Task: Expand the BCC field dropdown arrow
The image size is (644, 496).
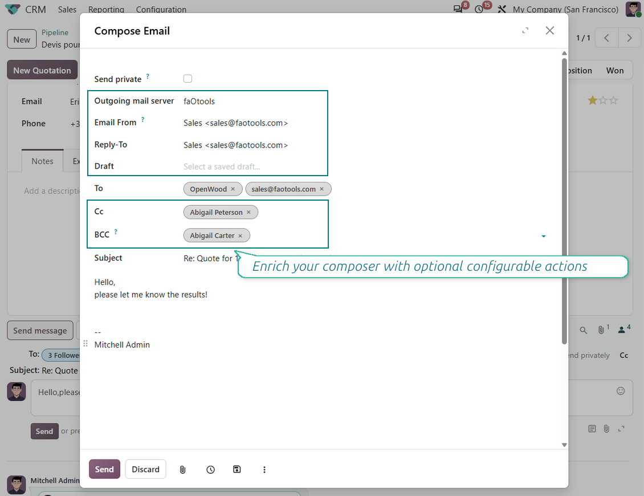Action: point(543,236)
